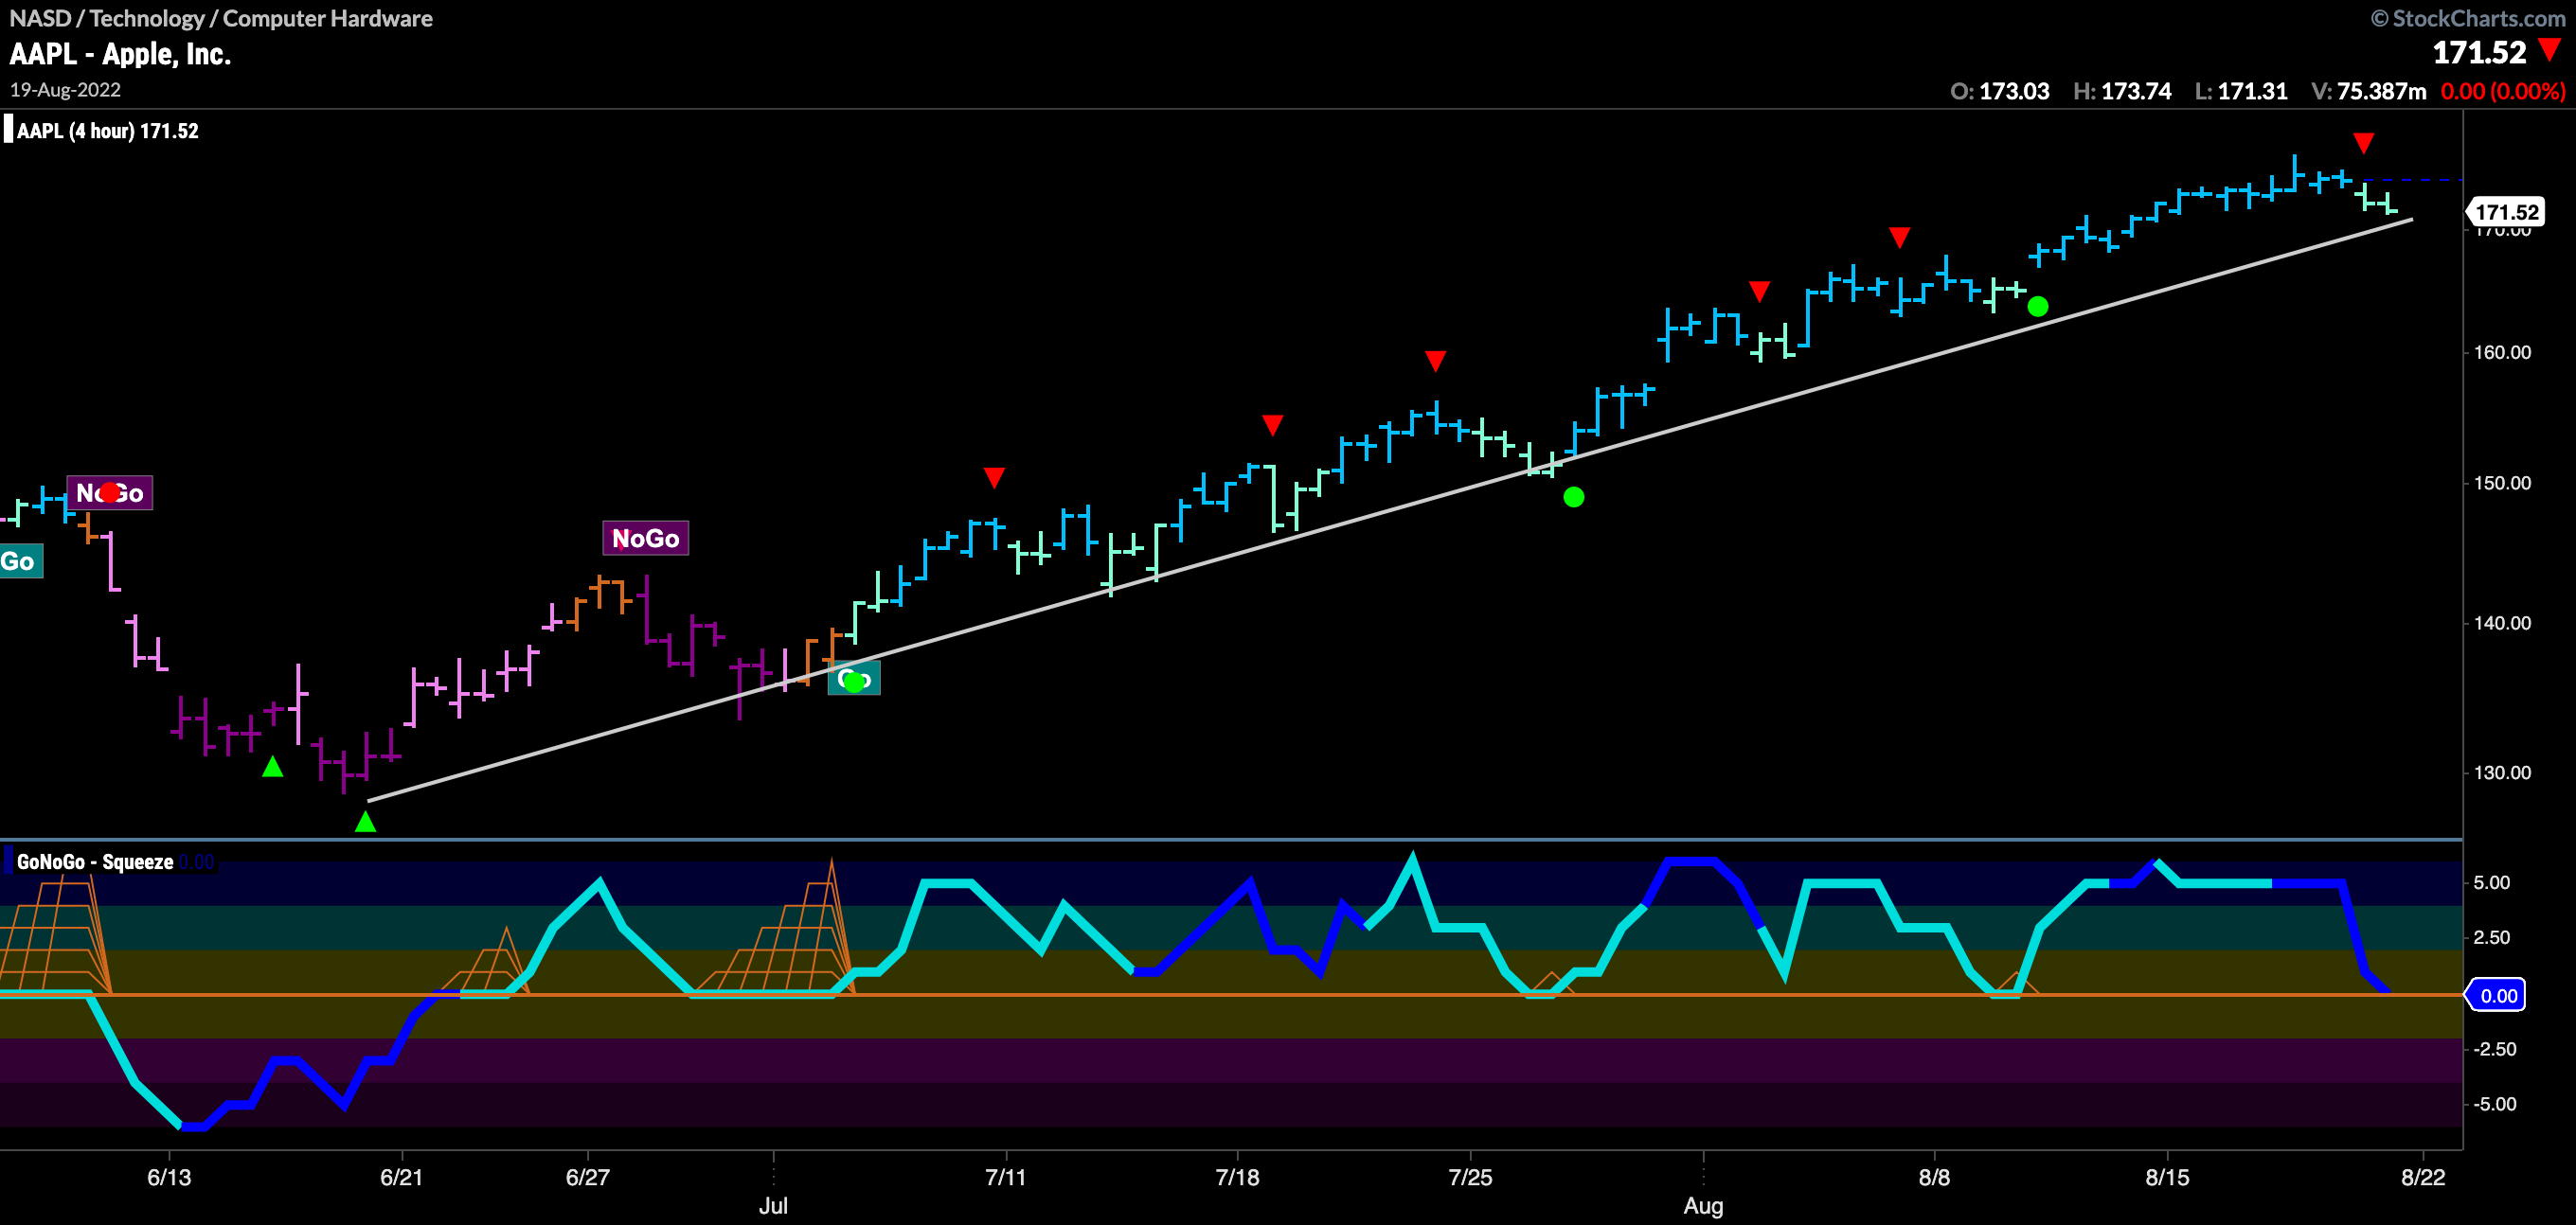Click the green circle marker after 8/8
The image size is (2576, 1225).
(2038, 306)
